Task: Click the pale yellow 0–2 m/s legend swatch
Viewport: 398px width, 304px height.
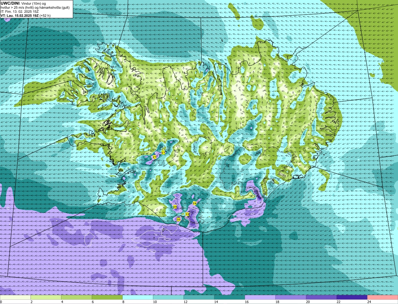Action: (x=15, y=297)
